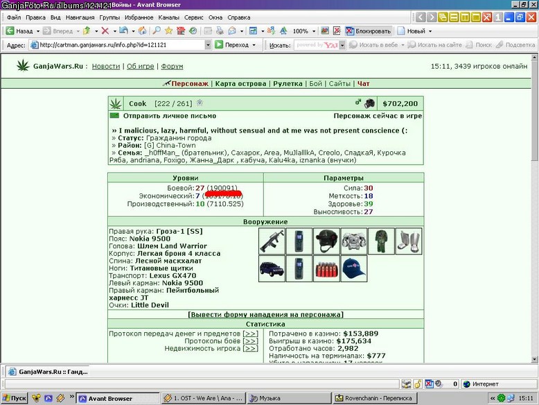Click Карта острова navigation link
This screenshot has width=539, height=405.
(x=240, y=84)
